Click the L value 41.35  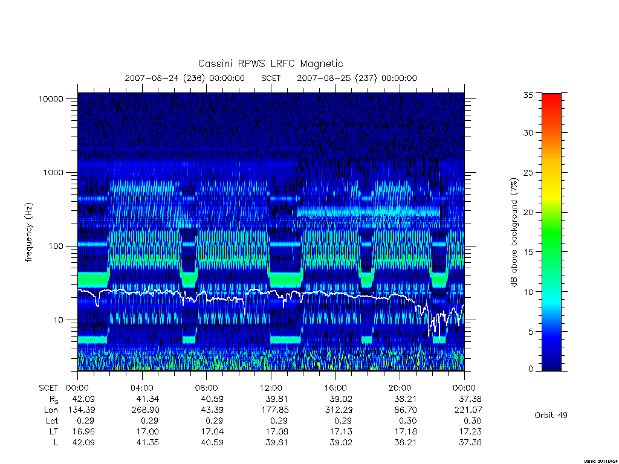(148, 442)
